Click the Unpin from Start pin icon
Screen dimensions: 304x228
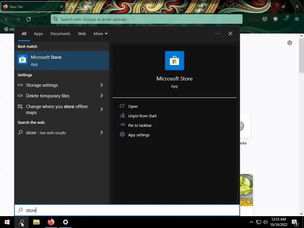(x=122, y=115)
